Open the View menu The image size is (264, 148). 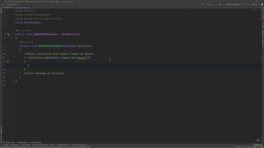[x=12, y=2]
